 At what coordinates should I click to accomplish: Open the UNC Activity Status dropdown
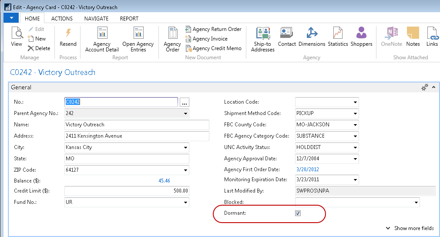(x=355, y=148)
